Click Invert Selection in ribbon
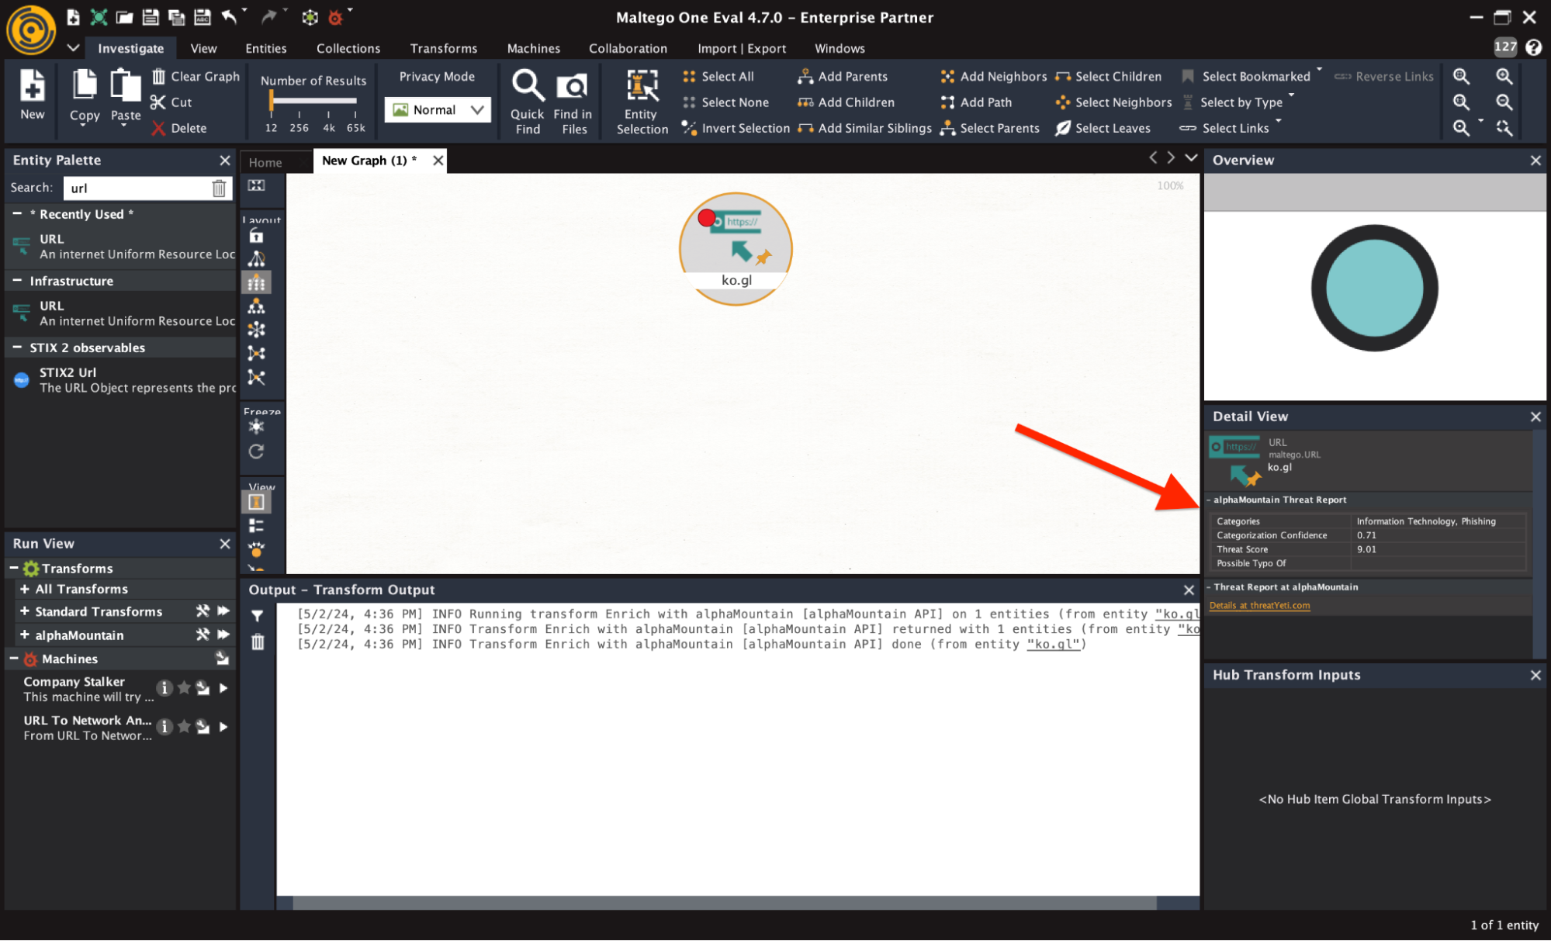This screenshot has width=1551, height=941. point(736,128)
